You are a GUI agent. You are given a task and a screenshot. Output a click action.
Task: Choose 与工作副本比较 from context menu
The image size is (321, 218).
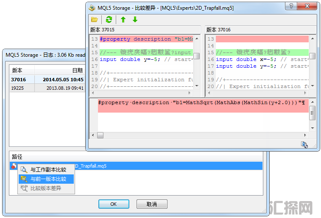(x=48, y=169)
